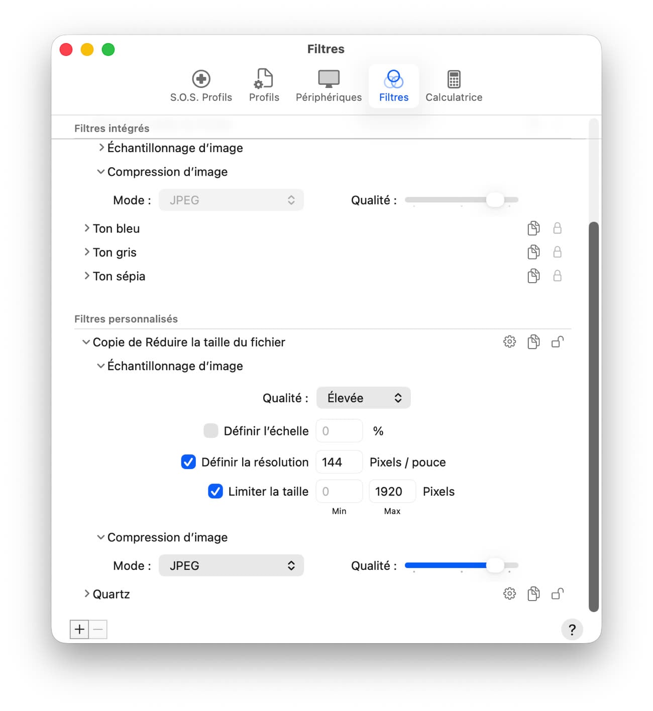Switch to the Calculatrice tab

point(454,86)
